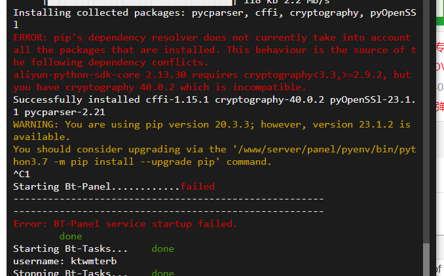
Task: Click the red 'ERROR:' word at pip resolver
Action: (x=31, y=38)
